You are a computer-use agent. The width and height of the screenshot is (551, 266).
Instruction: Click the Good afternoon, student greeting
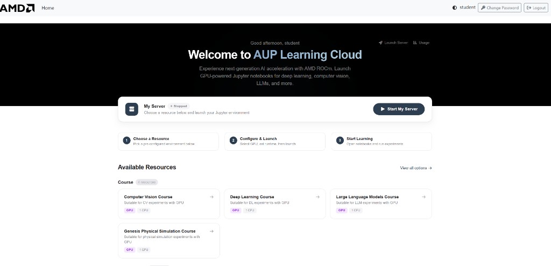pos(275,43)
